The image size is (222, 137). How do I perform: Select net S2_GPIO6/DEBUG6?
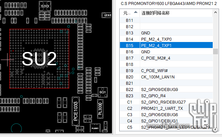pyautogui.click(x=159, y=114)
